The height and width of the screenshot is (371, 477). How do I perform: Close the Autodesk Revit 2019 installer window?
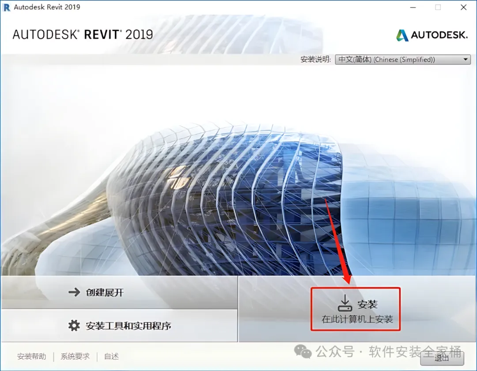pyautogui.click(x=463, y=8)
